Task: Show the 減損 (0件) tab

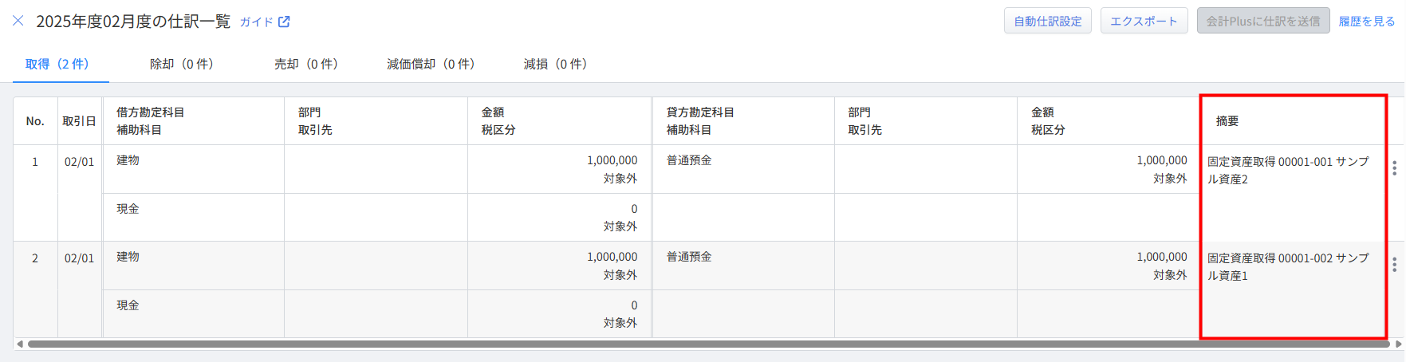Action: [555, 64]
